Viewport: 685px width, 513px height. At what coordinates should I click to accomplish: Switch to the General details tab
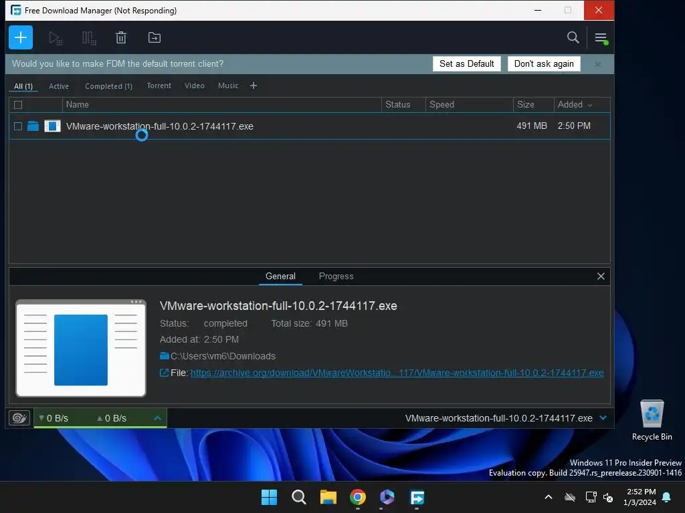coord(280,276)
